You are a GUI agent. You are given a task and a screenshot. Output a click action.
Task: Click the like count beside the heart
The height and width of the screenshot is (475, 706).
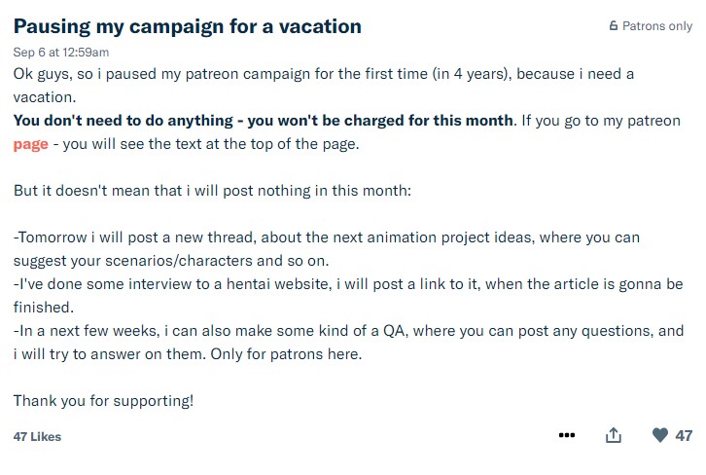point(684,435)
